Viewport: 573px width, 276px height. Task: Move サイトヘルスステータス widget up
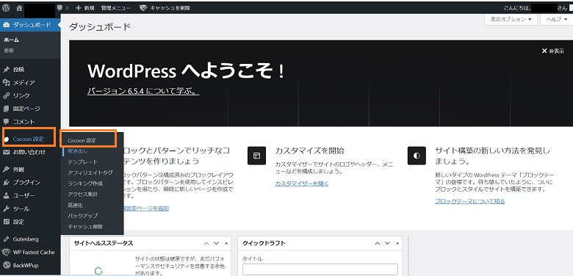tap(206, 243)
